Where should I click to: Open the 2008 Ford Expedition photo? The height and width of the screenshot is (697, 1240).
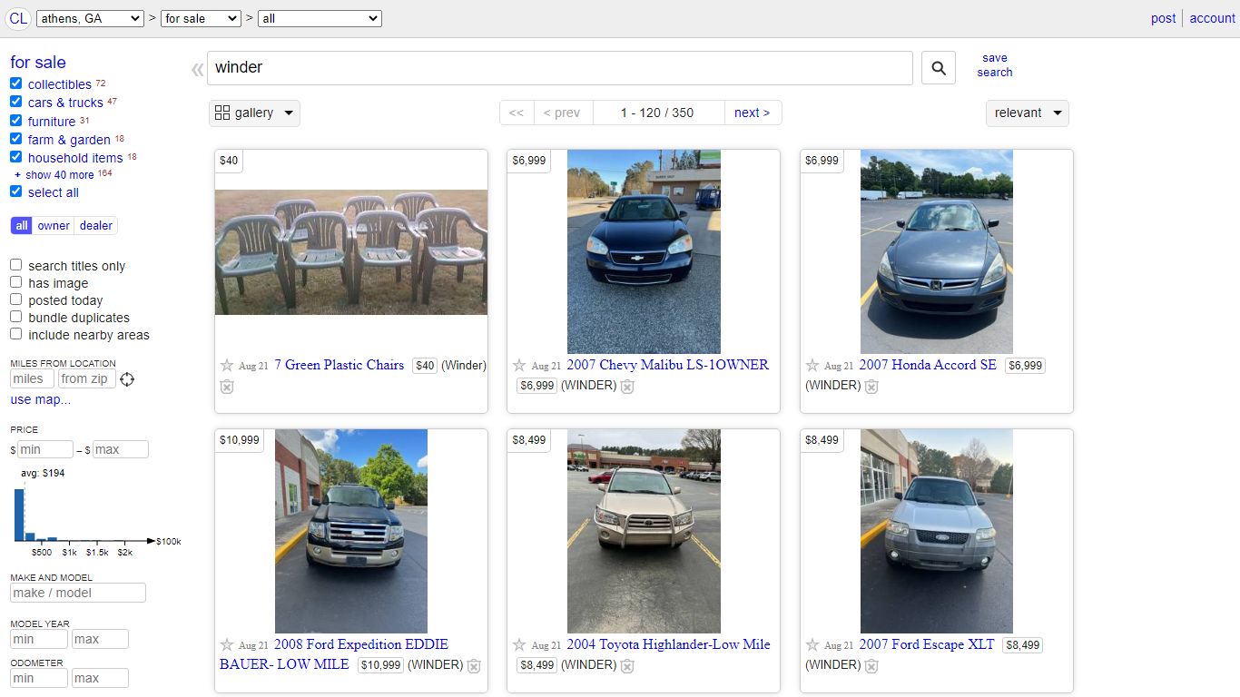(x=351, y=532)
